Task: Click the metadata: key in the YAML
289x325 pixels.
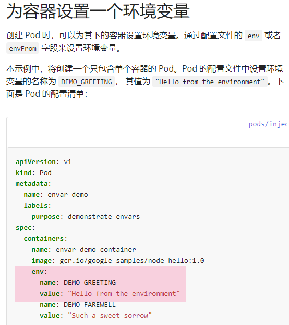Action: pyautogui.click(x=33, y=183)
